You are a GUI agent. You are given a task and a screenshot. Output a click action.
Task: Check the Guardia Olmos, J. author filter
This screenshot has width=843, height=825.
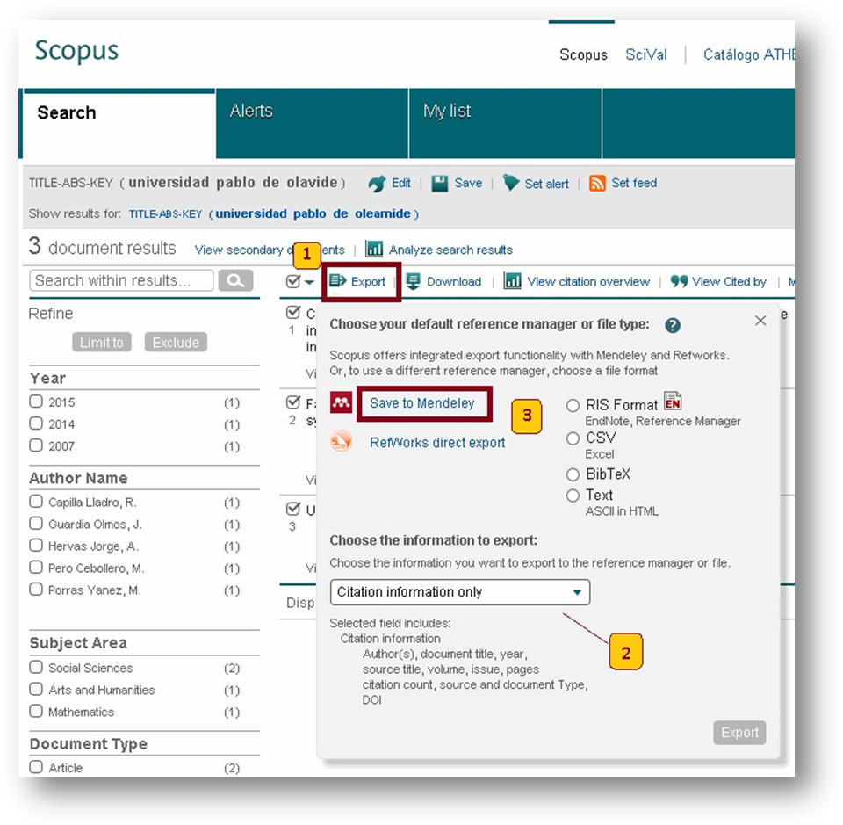(36, 524)
